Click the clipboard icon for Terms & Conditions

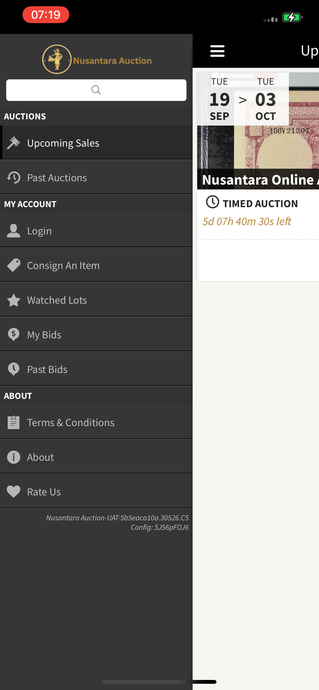point(14,422)
